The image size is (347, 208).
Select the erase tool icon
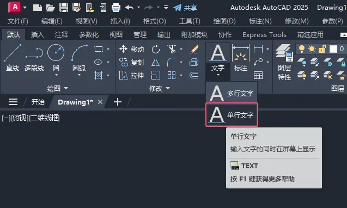point(194,49)
